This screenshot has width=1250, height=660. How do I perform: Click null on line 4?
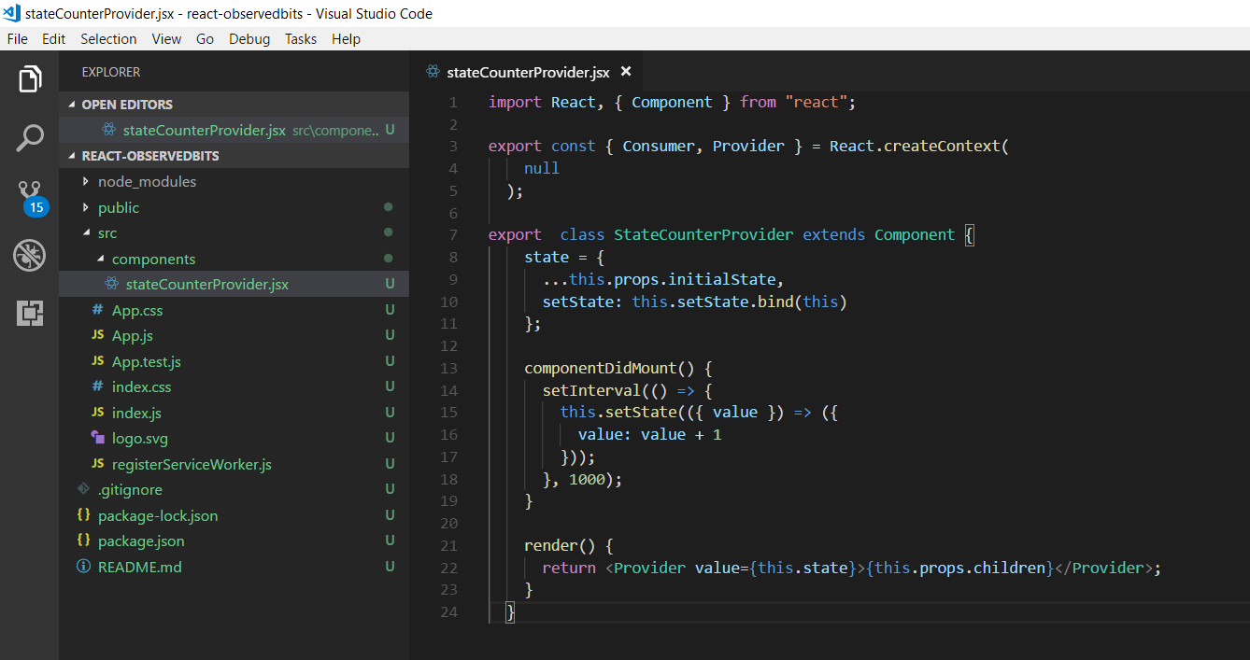pos(542,168)
